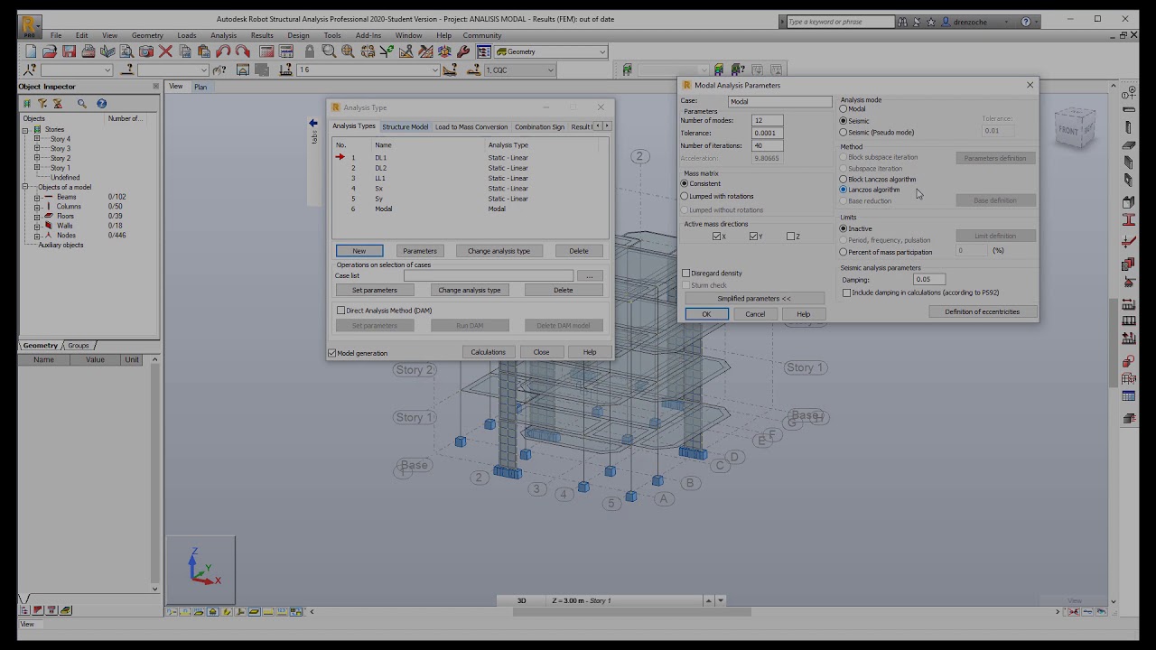This screenshot has height=650, width=1156.
Task: Click the nodes icon atop right toolbar
Action: tap(1129, 93)
